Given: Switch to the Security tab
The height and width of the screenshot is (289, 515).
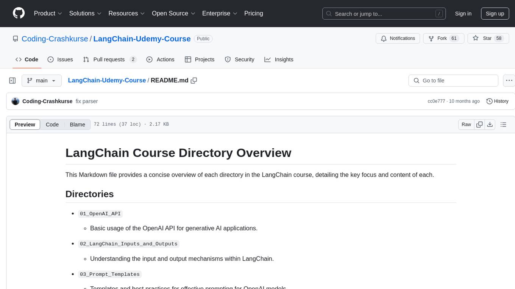Looking at the screenshot, I should tap(240, 59).
